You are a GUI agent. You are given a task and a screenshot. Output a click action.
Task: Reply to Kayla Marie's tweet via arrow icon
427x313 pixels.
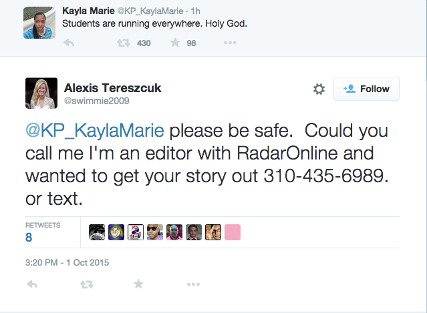pyautogui.click(x=69, y=43)
